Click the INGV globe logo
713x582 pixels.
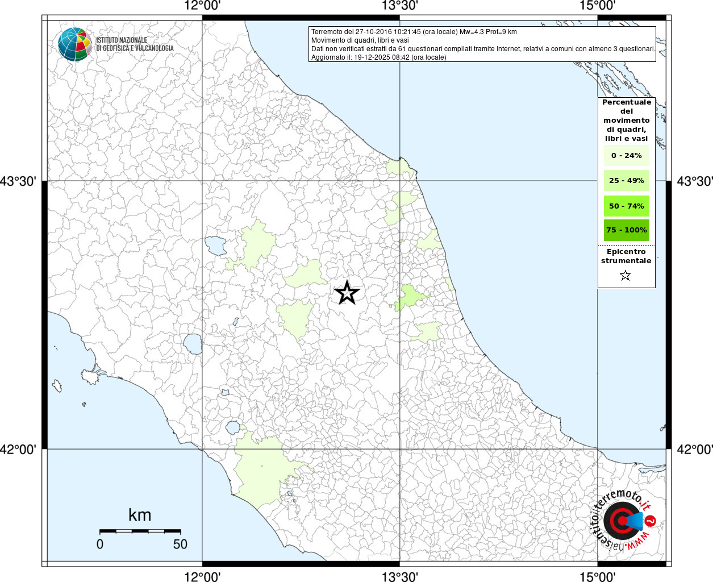[x=75, y=44]
